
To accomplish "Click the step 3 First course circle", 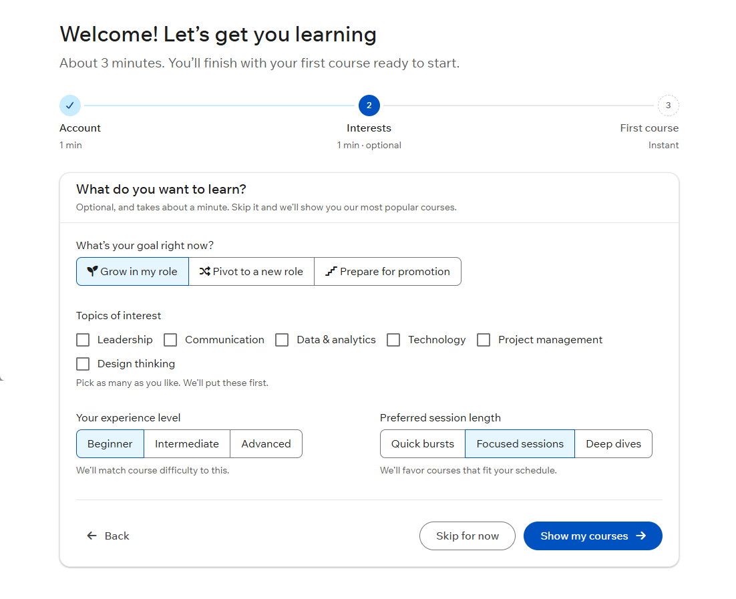I will 668,106.
